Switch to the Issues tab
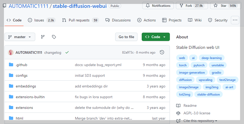 point(42,20)
